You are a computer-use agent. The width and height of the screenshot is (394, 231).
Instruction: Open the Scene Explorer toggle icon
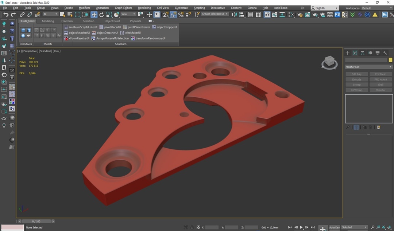(x=251, y=15)
